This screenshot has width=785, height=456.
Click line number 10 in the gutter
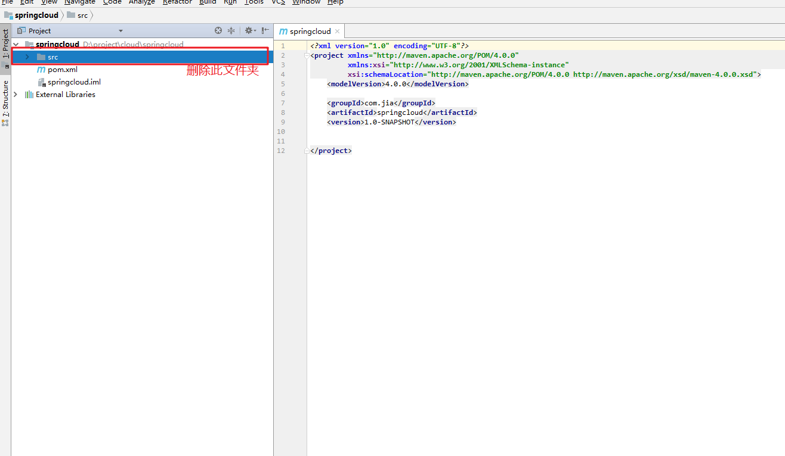281,132
